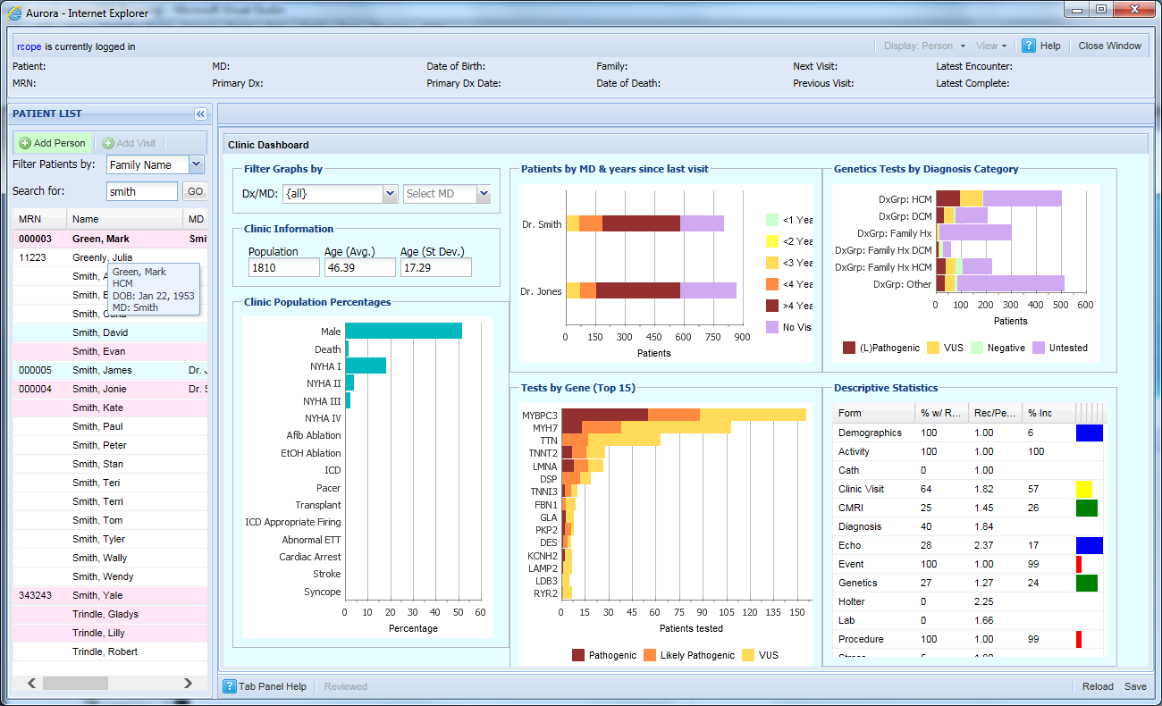Viewport: 1162px width, 706px height.
Task: Click the blue Help question mark icon
Action: [1029, 46]
